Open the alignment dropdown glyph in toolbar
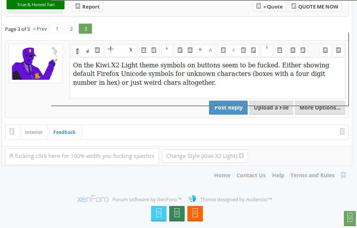Screen dimensions: 357x228 click(167, 48)
